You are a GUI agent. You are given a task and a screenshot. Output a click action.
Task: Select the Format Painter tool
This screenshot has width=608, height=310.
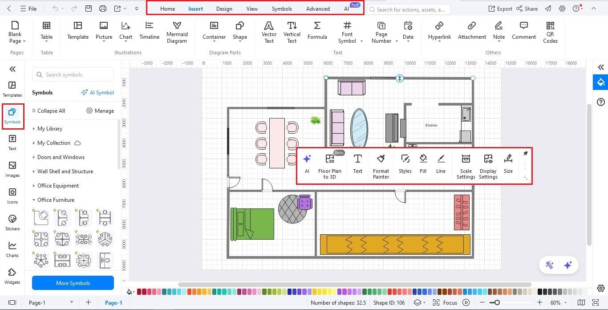pos(381,165)
